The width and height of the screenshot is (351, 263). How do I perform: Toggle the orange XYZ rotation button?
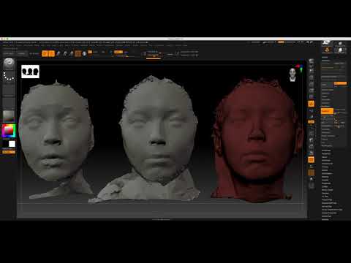pyautogui.click(x=312, y=122)
